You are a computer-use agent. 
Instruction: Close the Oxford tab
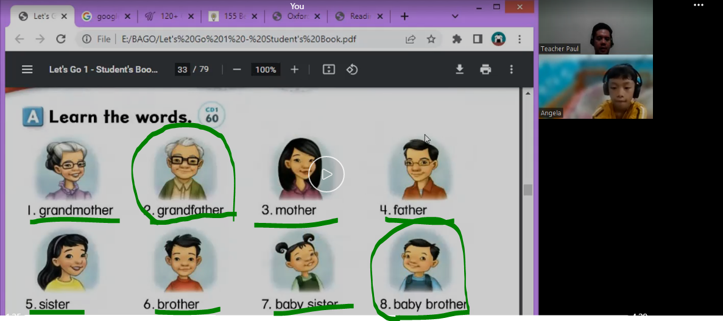[x=317, y=16]
